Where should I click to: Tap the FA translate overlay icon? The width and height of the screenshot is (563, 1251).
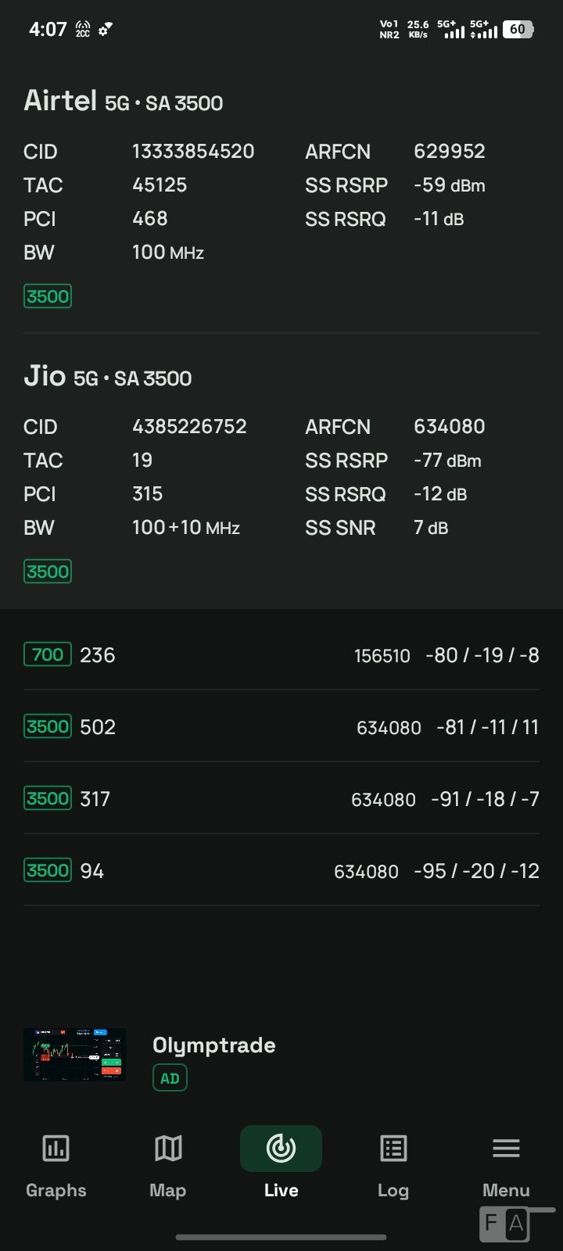point(504,1224)
